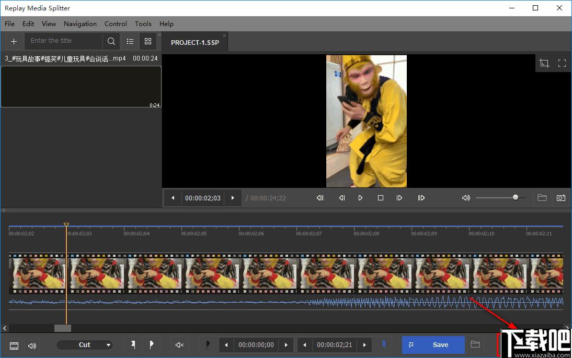
Task: Jump to previous marker in playback controls
Action: tap(320, 198)
